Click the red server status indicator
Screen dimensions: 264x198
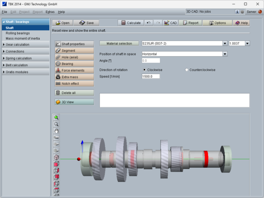(x=260, y=11)
